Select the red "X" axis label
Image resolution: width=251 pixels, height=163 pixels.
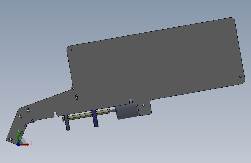click(31, 143)
